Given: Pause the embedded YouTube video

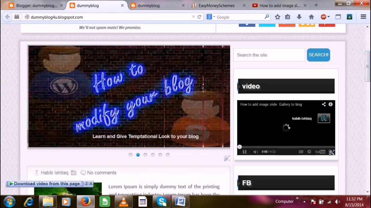Looking at the screenshot, I should click(245, 152).
